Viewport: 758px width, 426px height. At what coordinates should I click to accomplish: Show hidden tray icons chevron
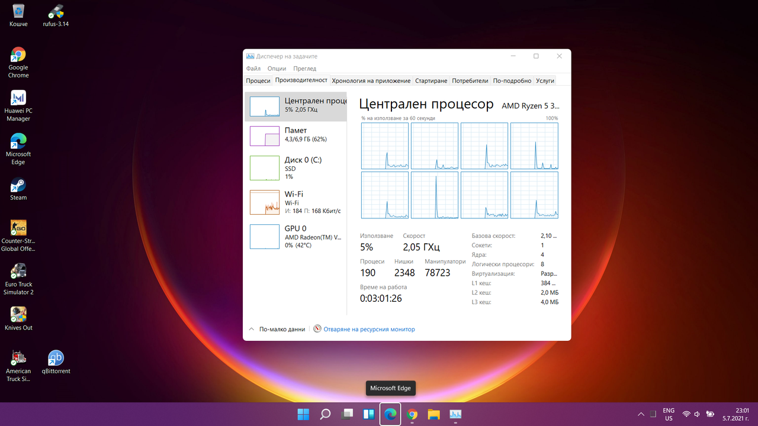[641, 414]
